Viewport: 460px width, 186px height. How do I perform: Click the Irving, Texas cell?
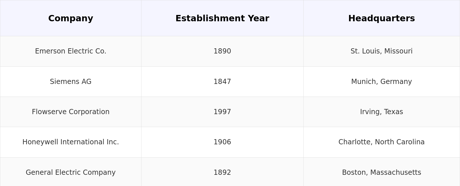point(382,112)
